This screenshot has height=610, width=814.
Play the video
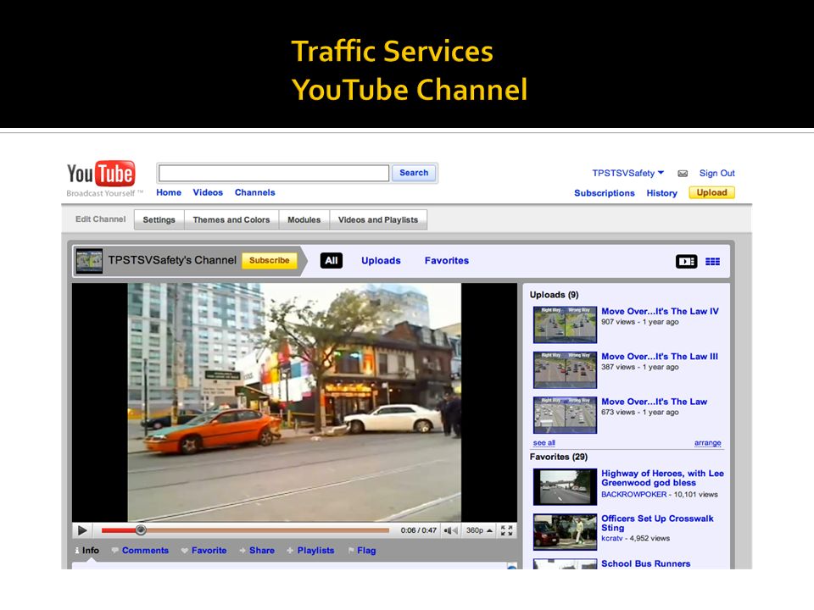82,530
